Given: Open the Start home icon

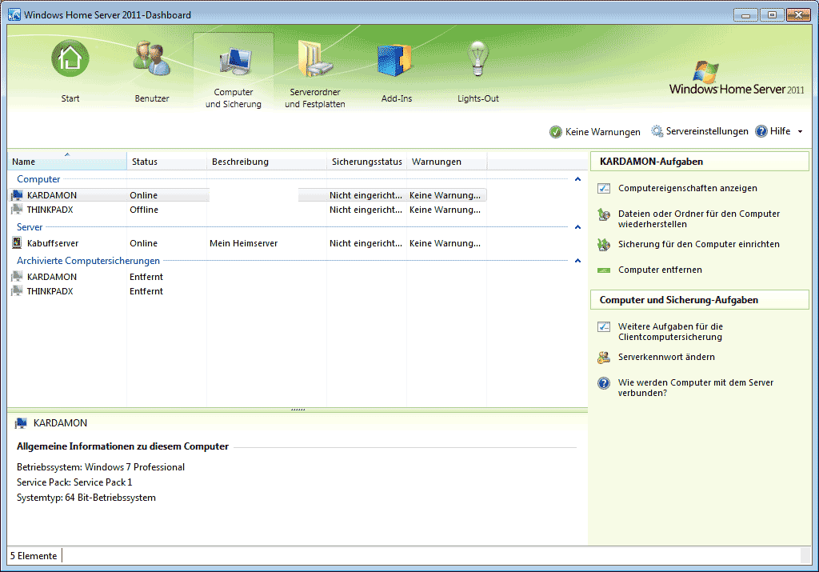Looking at the screenshot, I should coord(70,58).
